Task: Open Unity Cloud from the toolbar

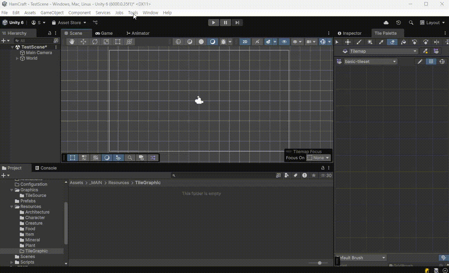Action: pos(386,23)
